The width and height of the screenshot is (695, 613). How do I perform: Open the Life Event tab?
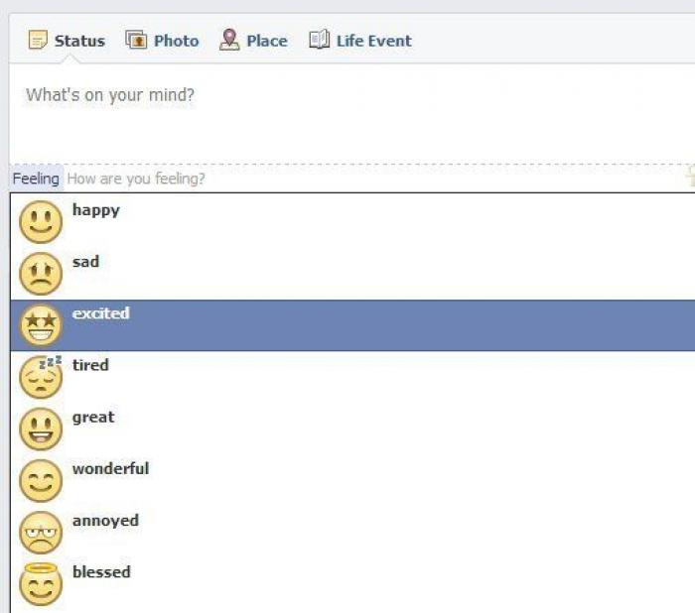[x=360, y=41]
